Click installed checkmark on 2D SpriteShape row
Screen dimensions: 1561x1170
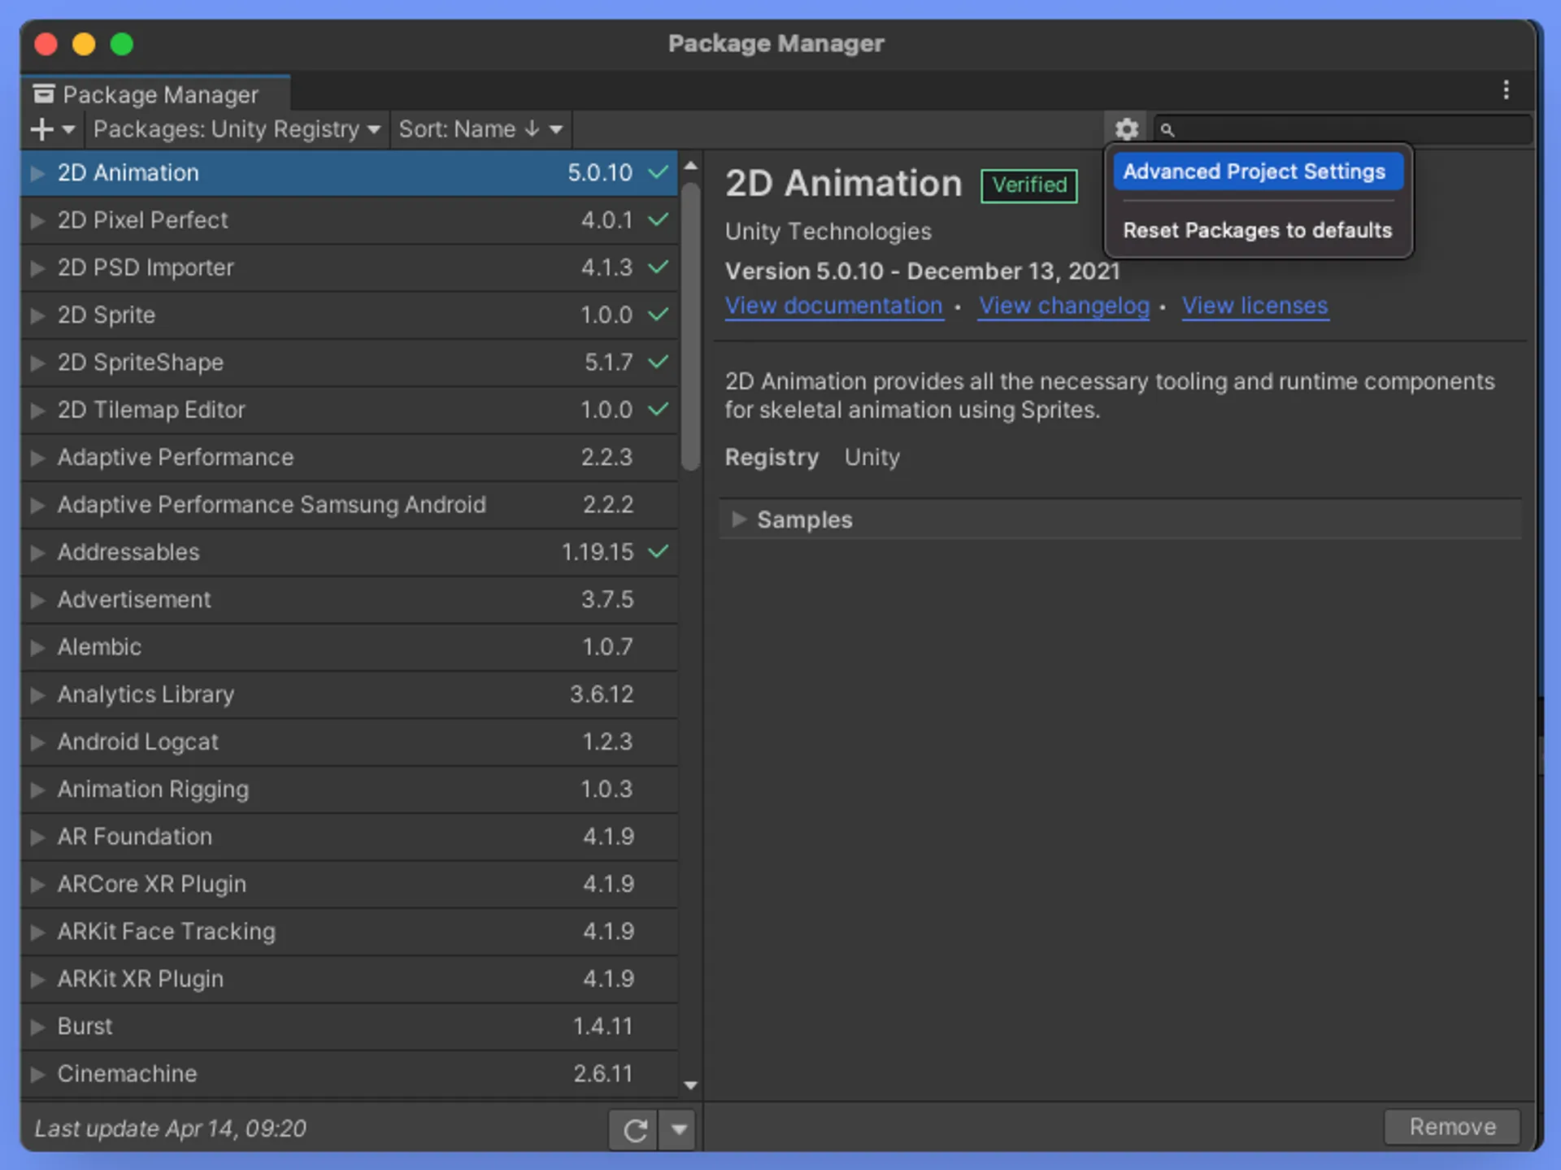658,361
